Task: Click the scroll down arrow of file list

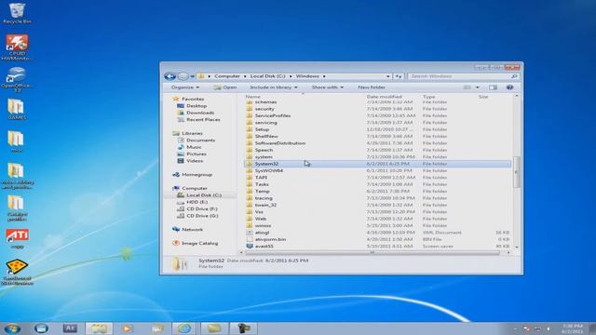Action: [516, 247]
